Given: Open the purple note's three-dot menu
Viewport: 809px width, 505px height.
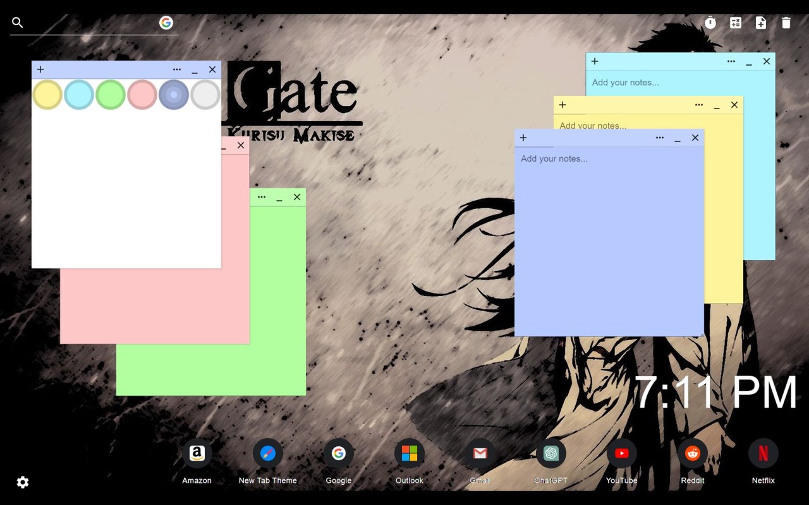Looking at the screenshot, I should (x=660, y=138).
